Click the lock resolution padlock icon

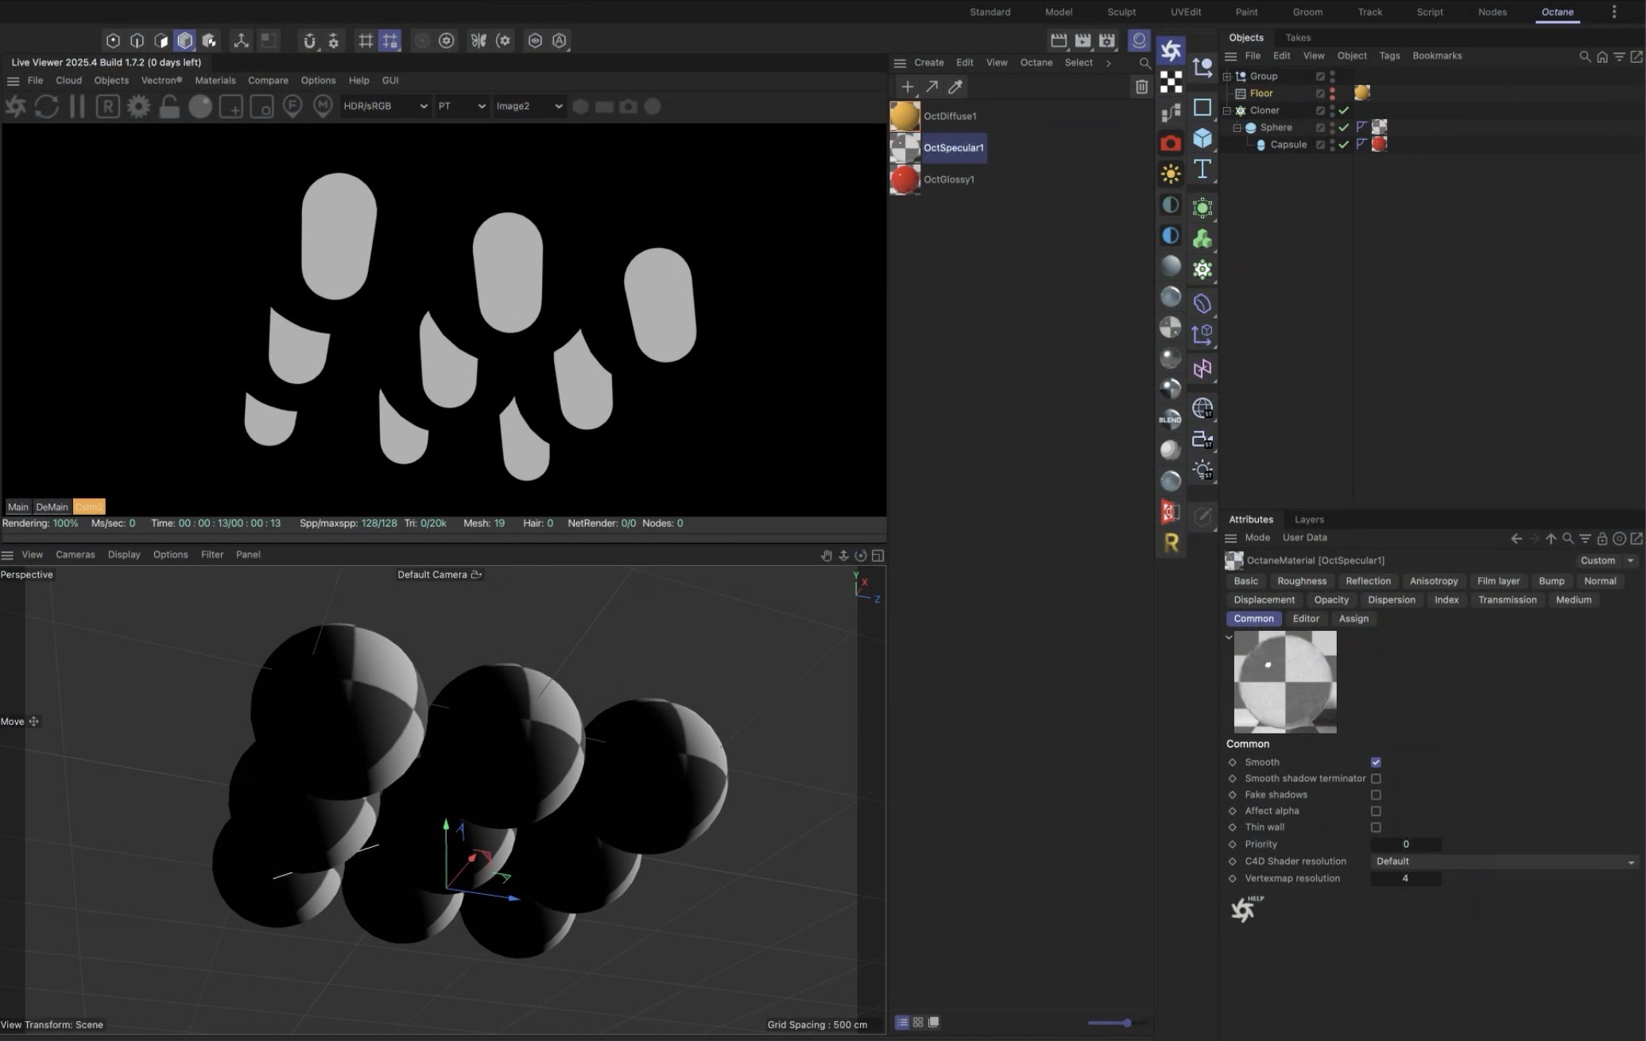click(x=168, y=106)
